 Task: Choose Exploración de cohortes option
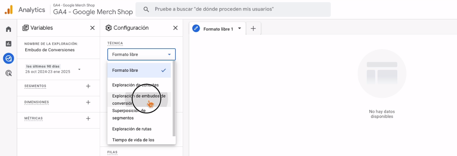click(x=139, y=85)
